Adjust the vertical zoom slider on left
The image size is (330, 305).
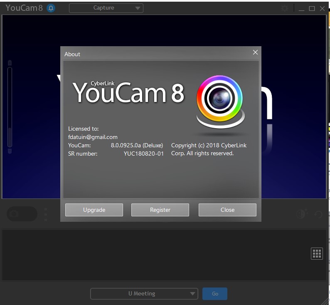[10, 107]
